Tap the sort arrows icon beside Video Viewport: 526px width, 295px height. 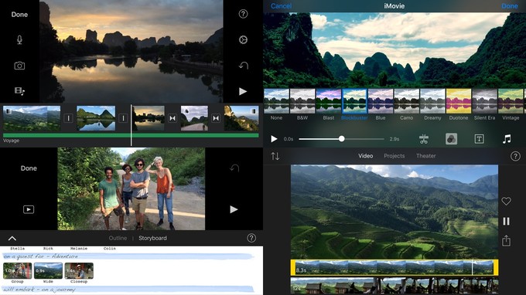coord(275,156)
